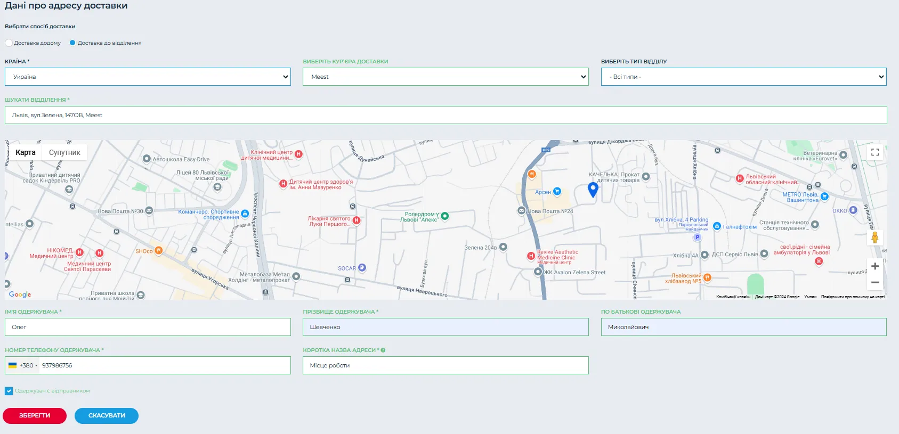Zoom in on the map
This screenshot has height=434, width=899.
874,266
